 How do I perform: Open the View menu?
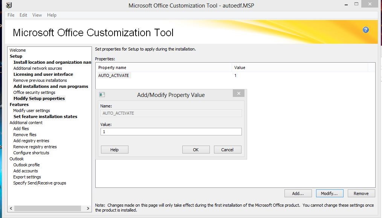[37, 15]
